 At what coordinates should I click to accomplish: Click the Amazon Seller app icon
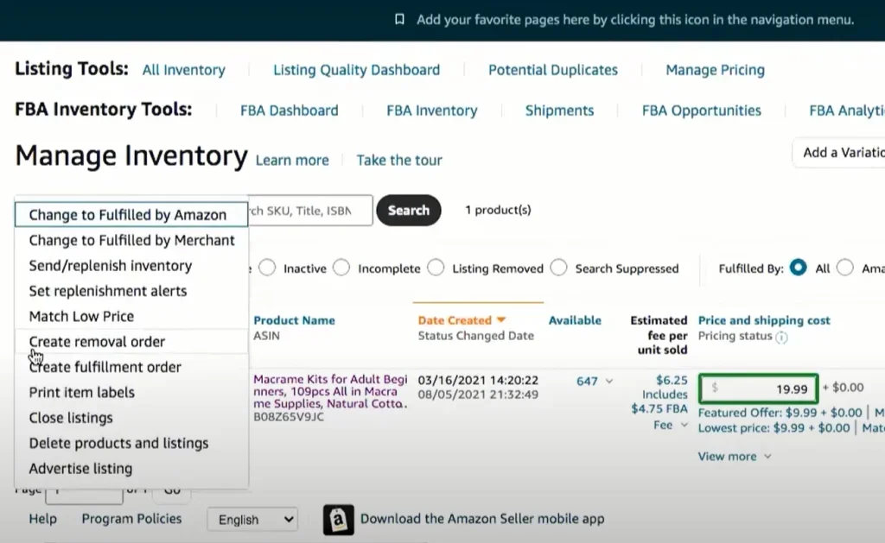point(339,520)
